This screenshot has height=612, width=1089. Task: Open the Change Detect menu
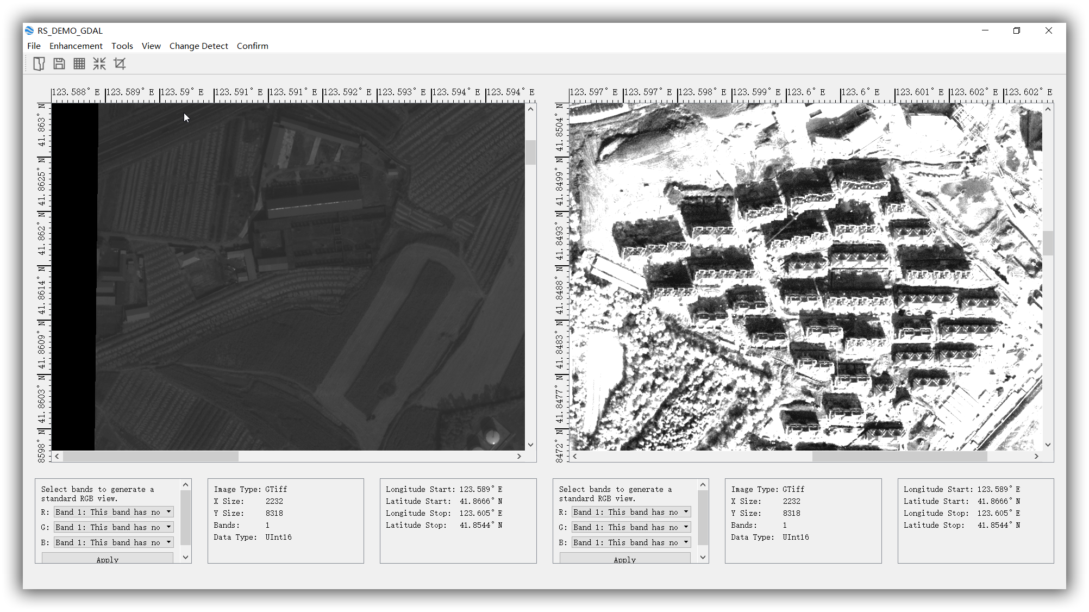(198, 46)
